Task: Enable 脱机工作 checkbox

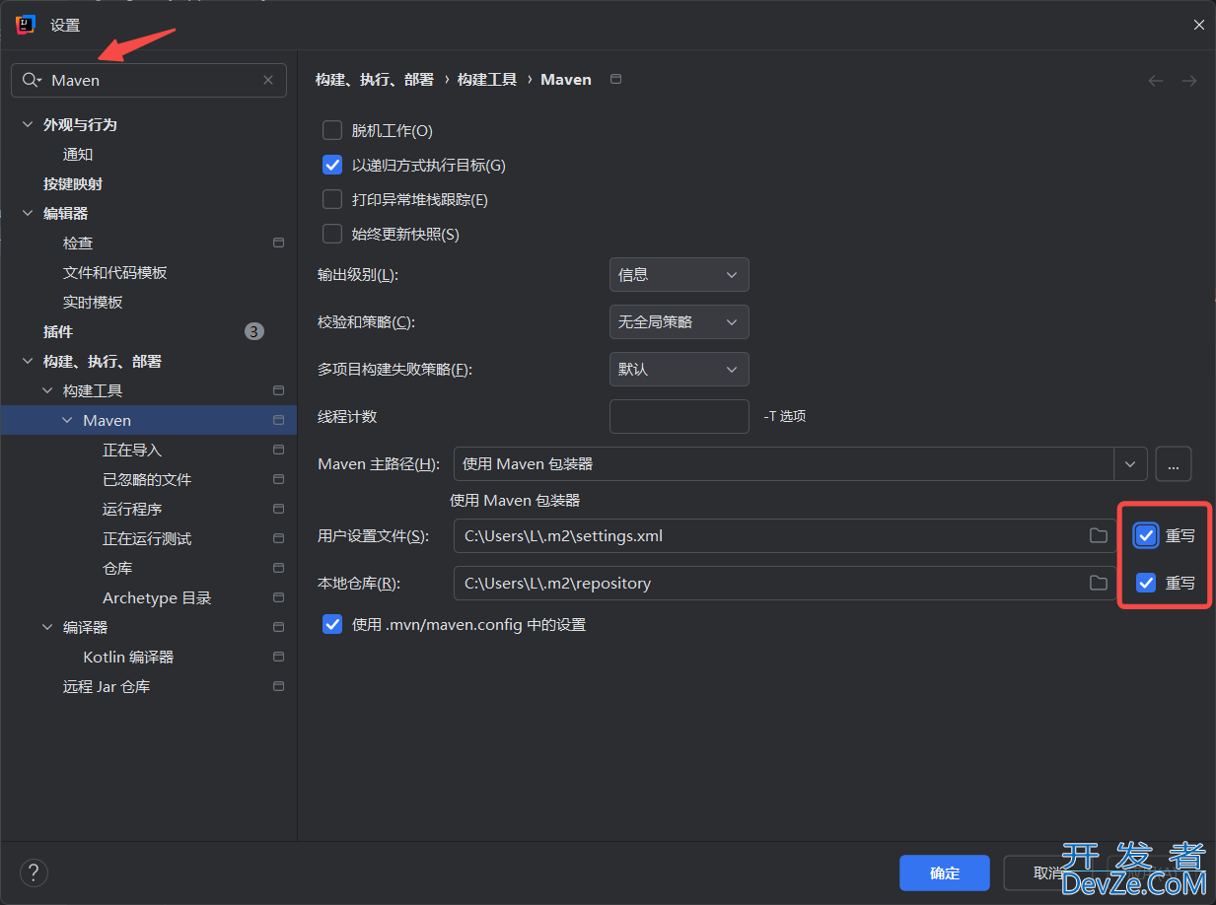Action: pyautogui.click(x=332, y=130)
